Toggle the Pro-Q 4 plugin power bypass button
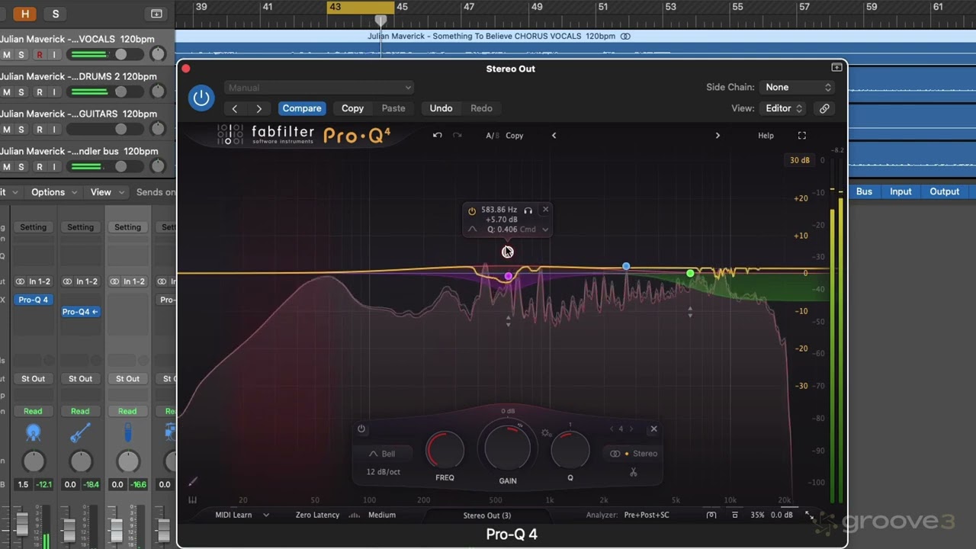This screenshot has width=976, height=549. point(201,98)
